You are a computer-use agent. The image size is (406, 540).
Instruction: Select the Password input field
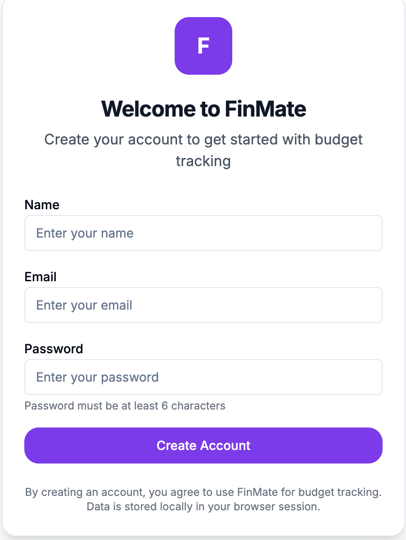pyautogui.click(x=203, y=377)
